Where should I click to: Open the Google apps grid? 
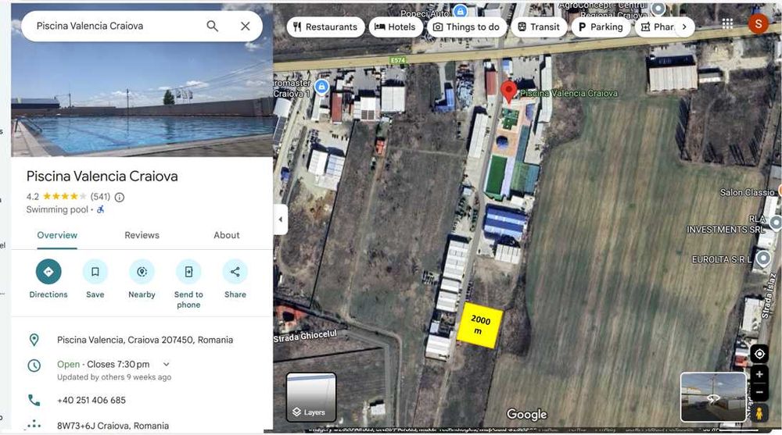727,23
